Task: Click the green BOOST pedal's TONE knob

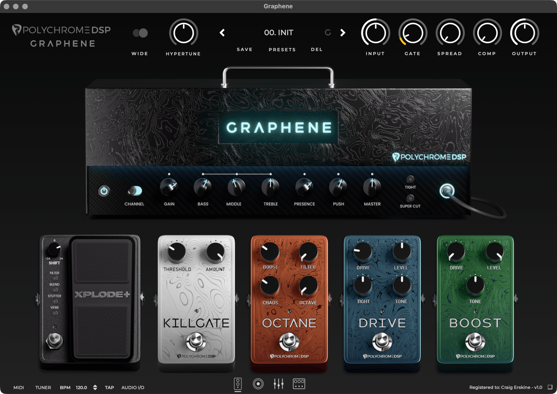Action: point(475,285)
